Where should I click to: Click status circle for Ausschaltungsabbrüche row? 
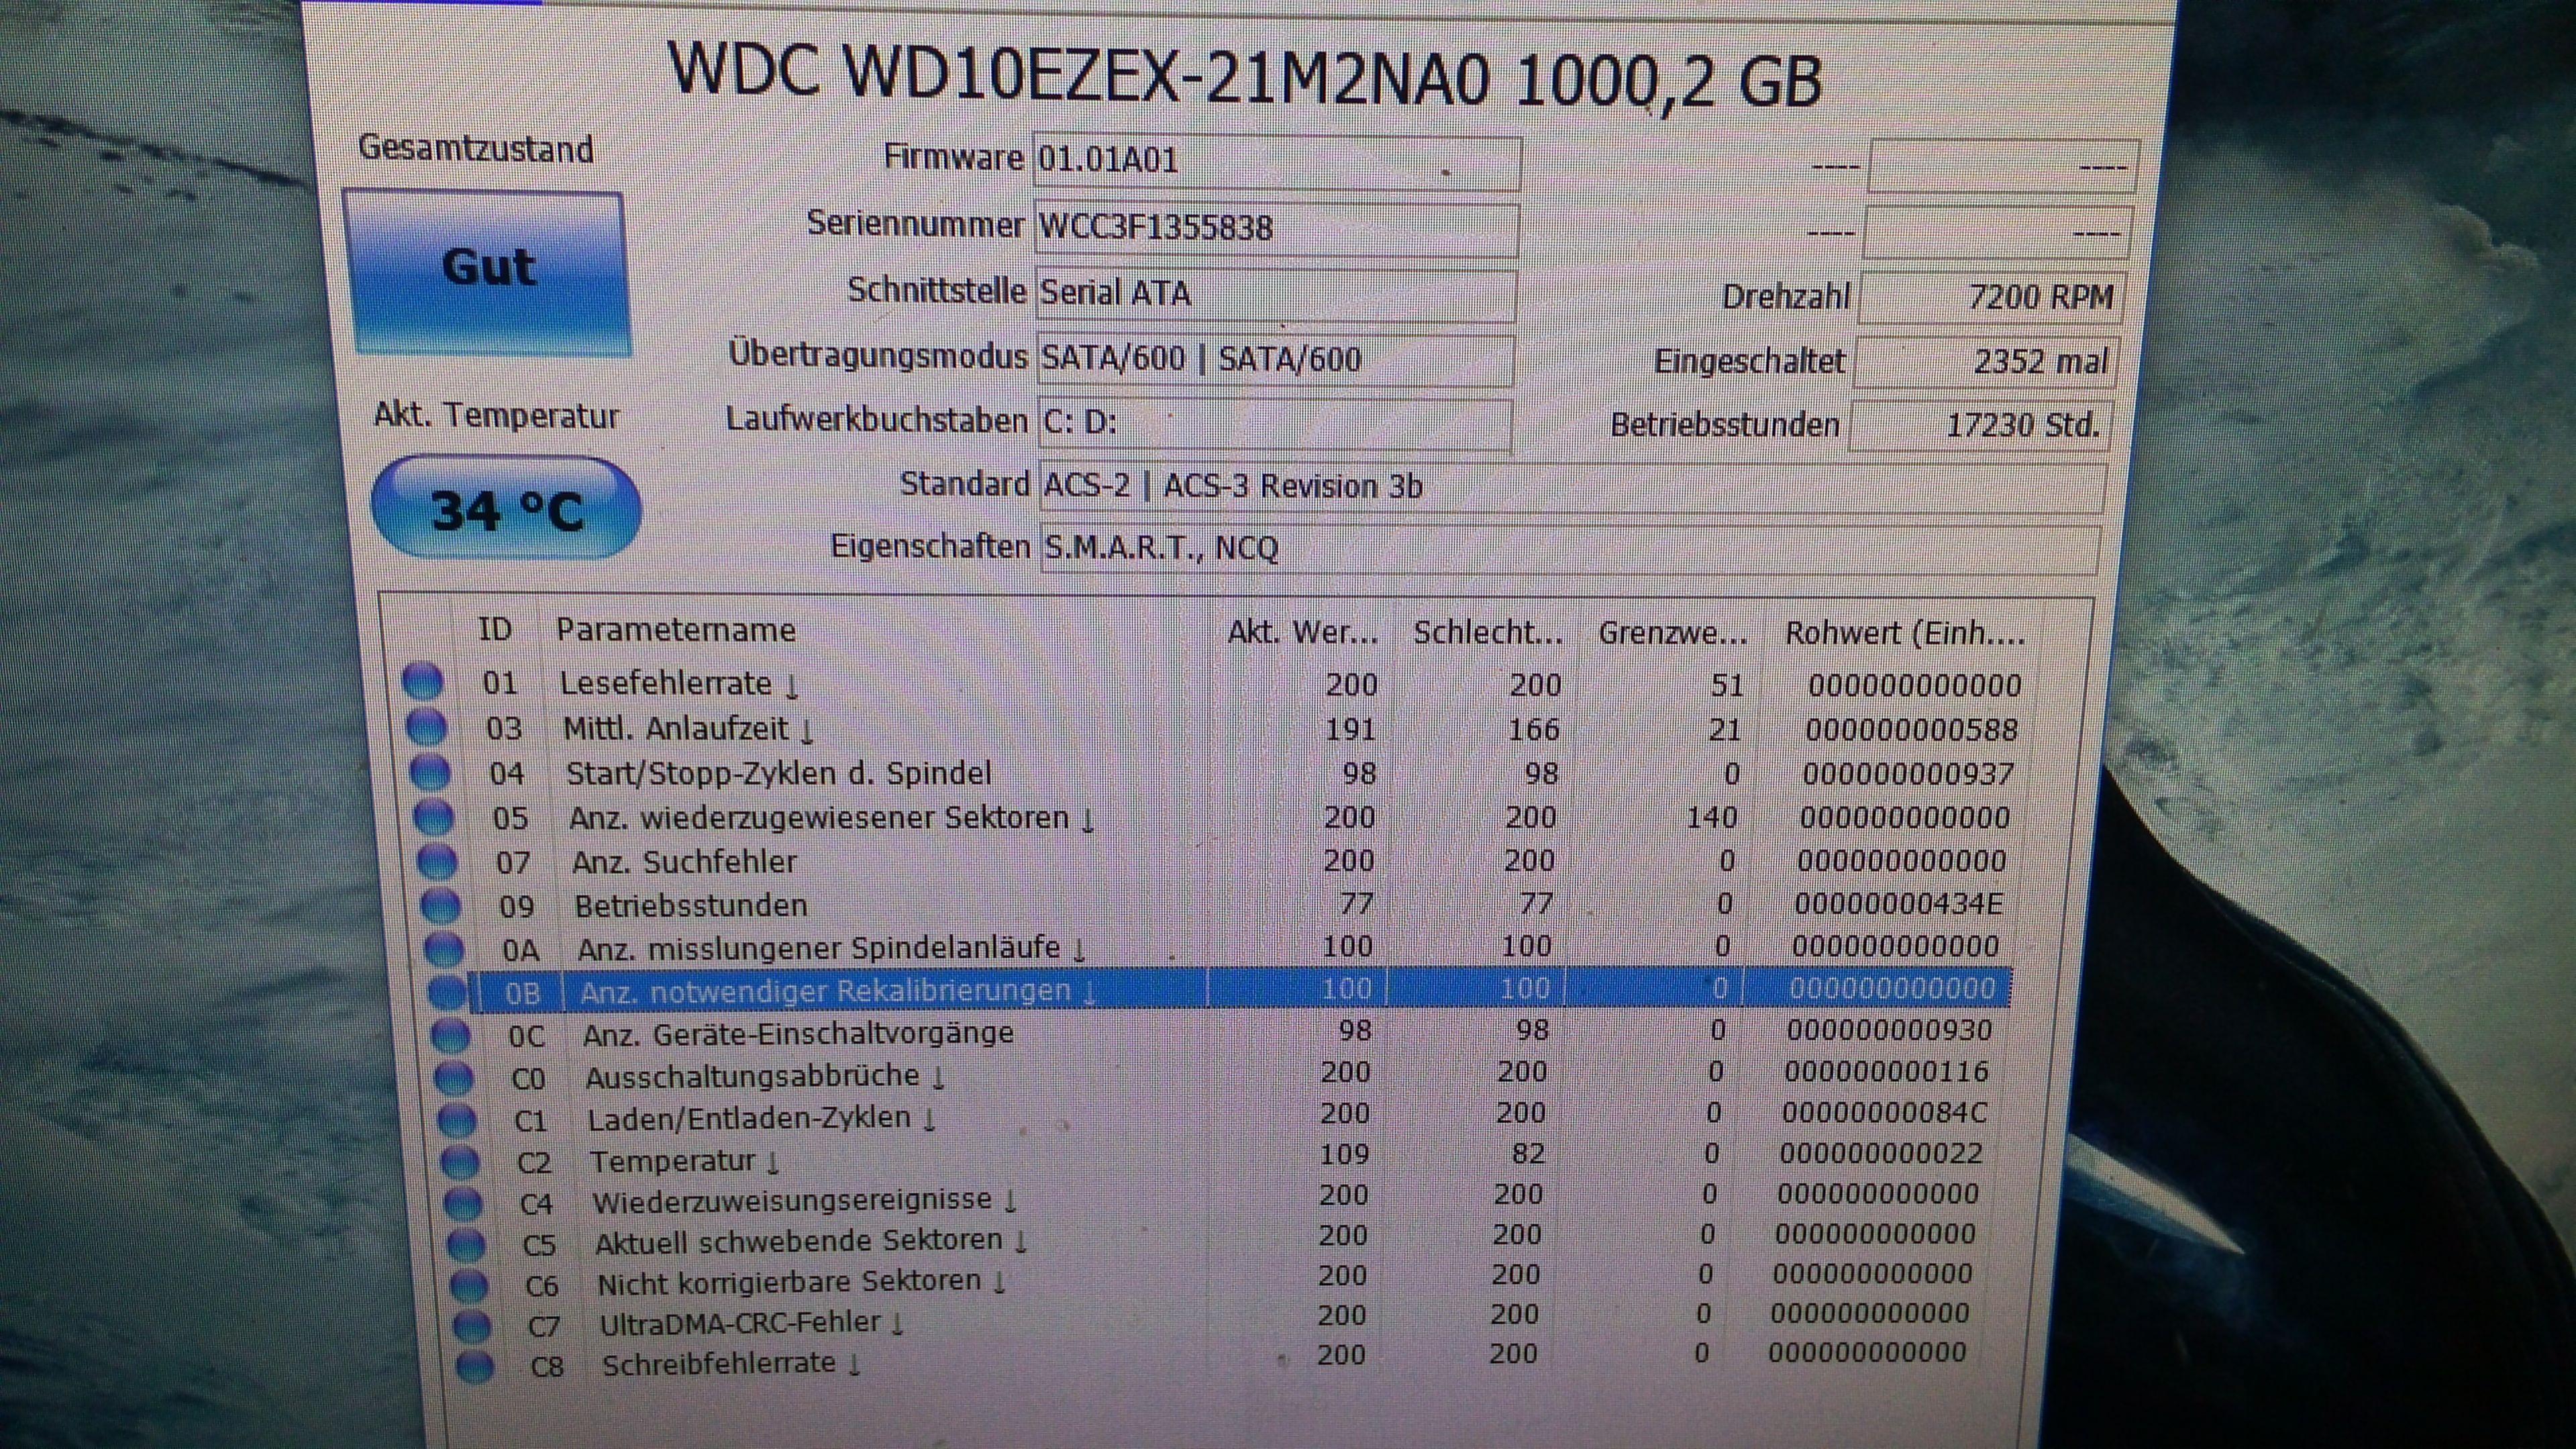point(453,1078)
